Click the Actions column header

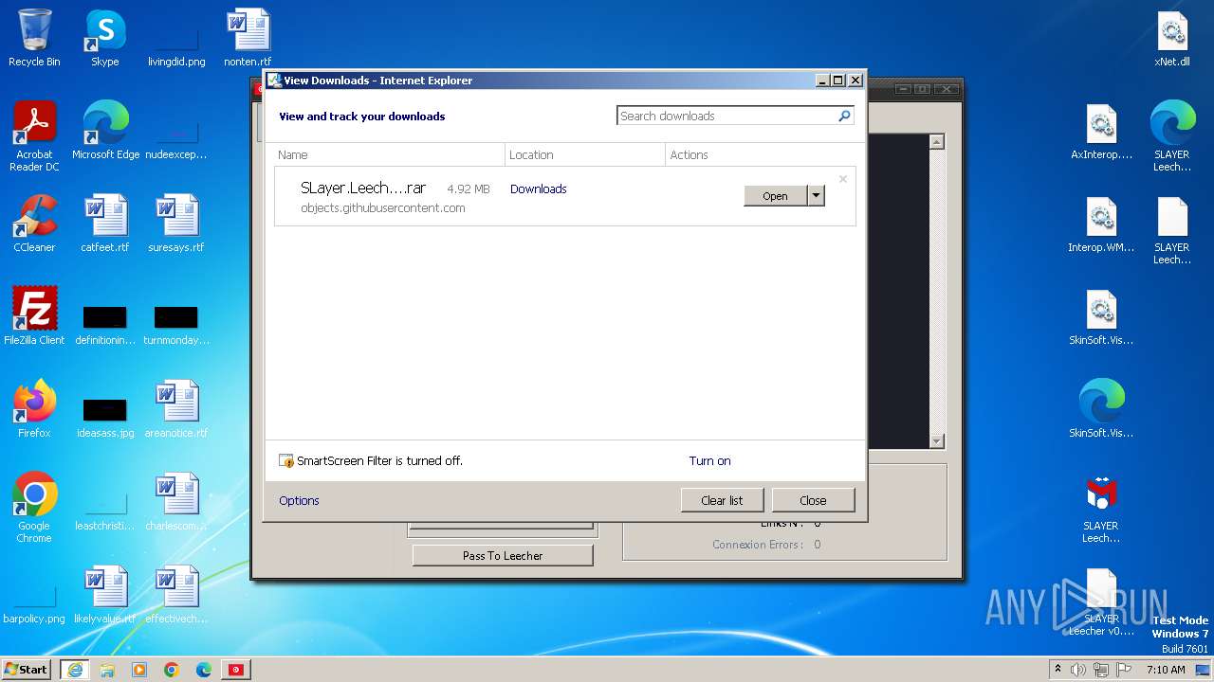[761, 154]
